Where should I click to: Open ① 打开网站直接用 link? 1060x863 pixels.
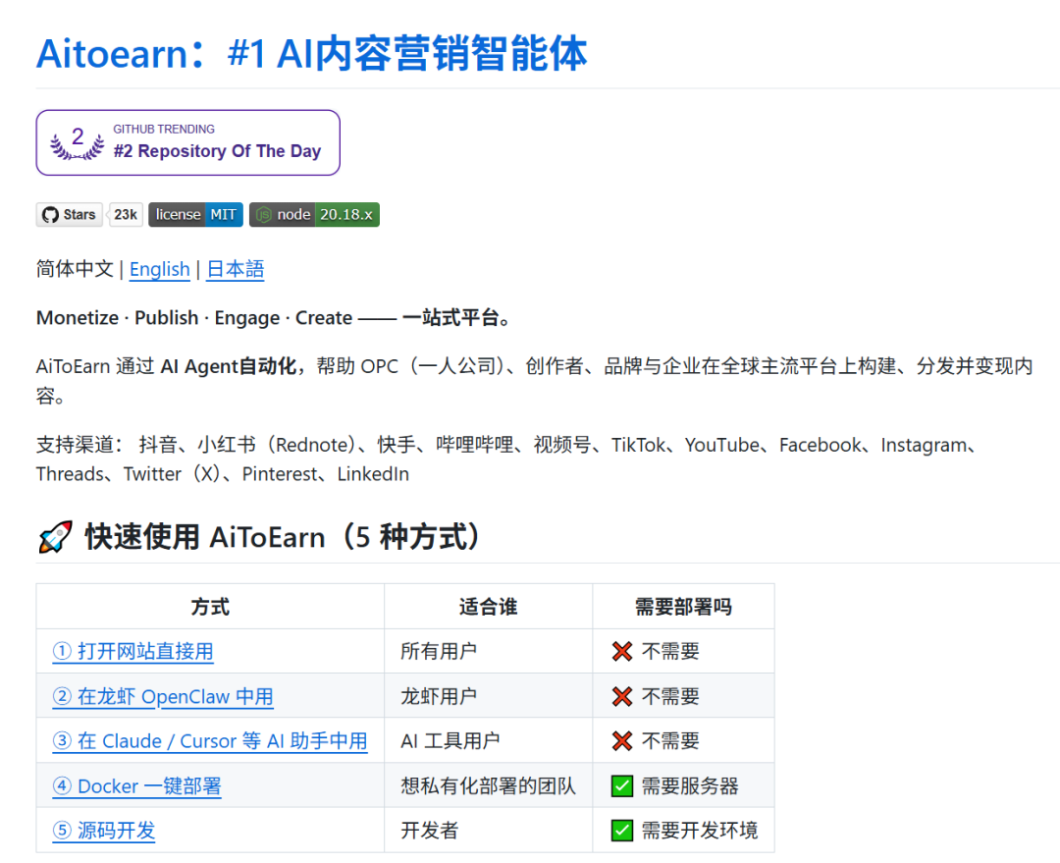132,651
